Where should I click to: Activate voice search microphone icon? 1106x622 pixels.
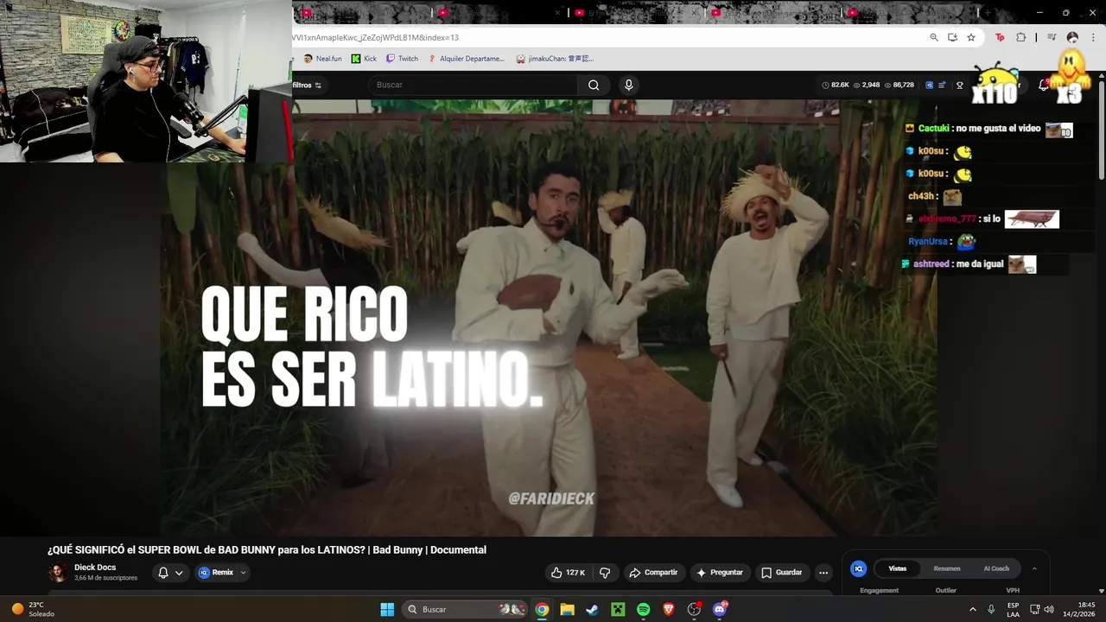[629, 85]
